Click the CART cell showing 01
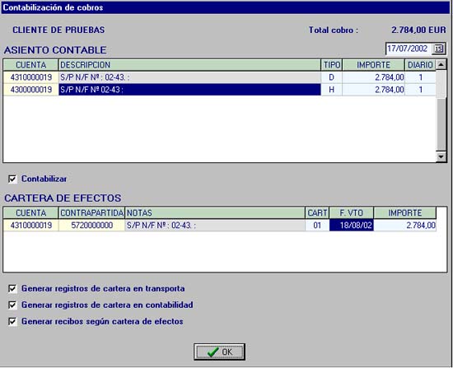The image size is (453, 368). [x=317, y=226]
